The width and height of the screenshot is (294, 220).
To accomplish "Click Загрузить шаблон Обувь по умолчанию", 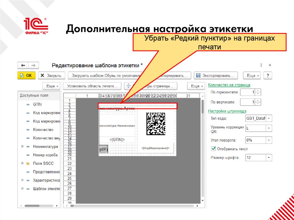I will 106,76.
